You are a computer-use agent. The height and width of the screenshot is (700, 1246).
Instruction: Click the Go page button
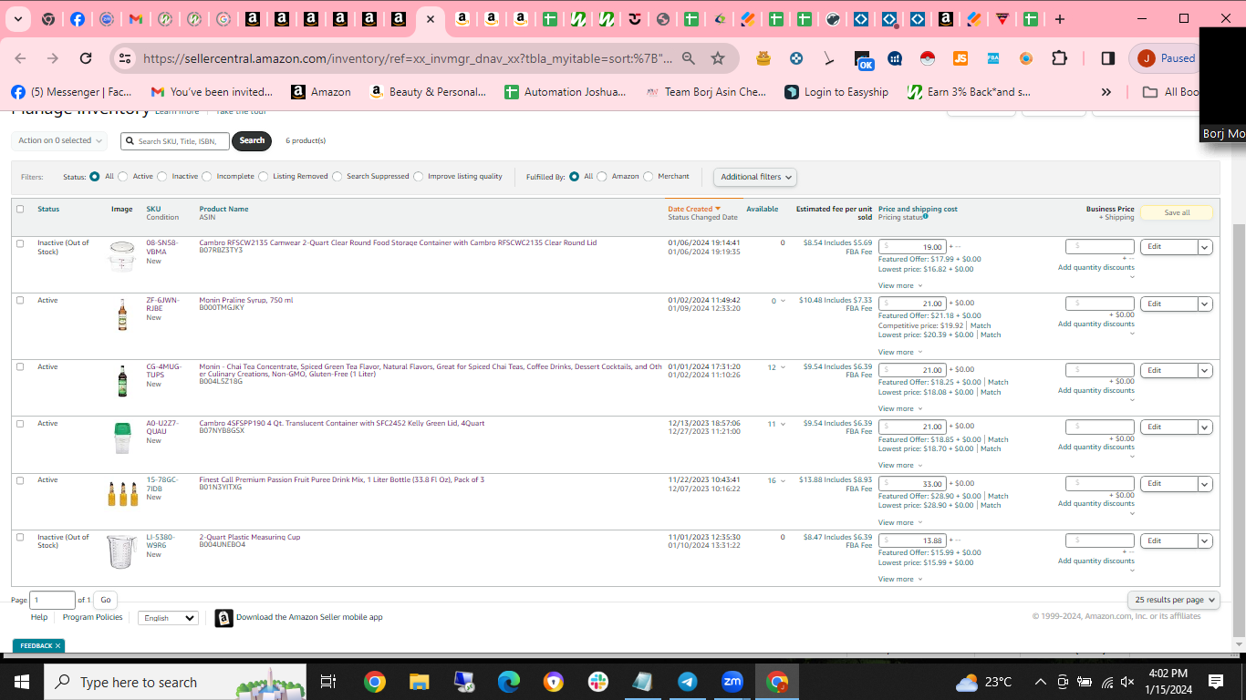pyautogui.click(x=106, y=600)
